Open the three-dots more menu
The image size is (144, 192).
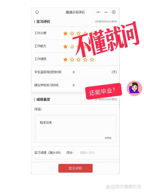[98, 12]
